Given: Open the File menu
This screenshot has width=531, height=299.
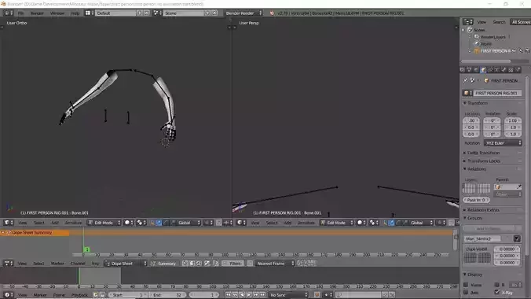Looking at the screenshot, I should pos(20,13).
